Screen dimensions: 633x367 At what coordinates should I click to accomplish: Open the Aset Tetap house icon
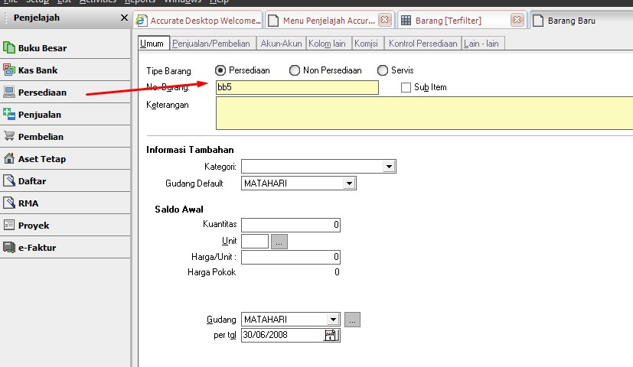click(x=10, y=159)
